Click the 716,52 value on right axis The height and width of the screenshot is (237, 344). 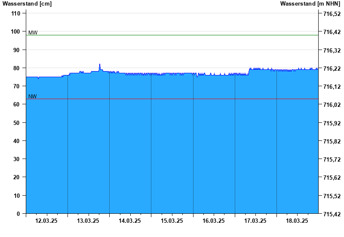[x=332, y=14]
